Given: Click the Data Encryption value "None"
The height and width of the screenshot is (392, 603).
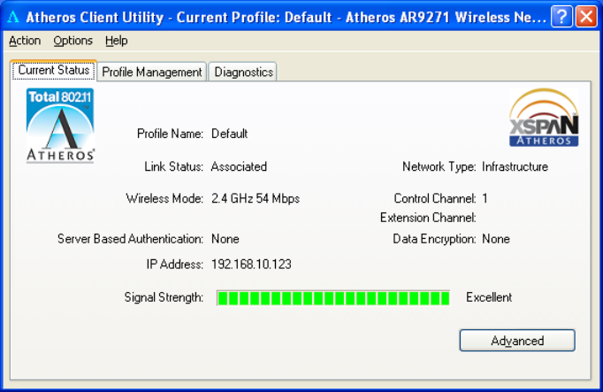Looking at the screenshot, I should point(496,239).
